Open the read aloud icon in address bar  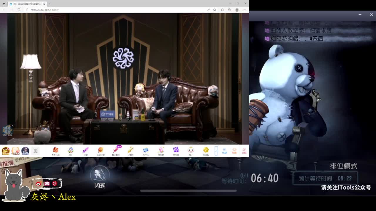(x=209, y=10)
